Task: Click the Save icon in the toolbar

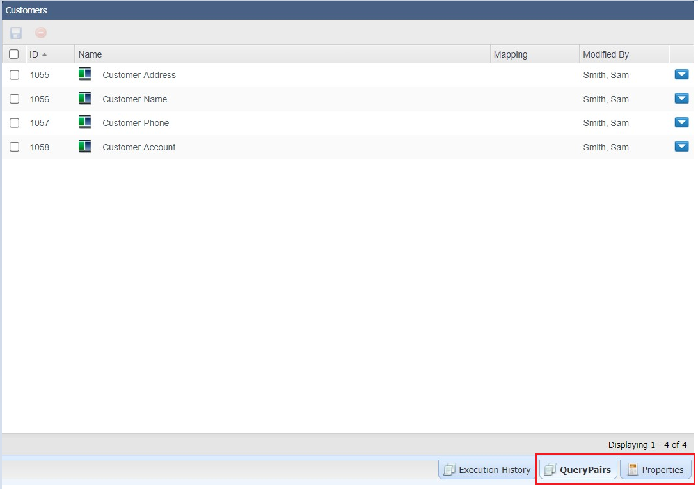Action: [16, 33]
